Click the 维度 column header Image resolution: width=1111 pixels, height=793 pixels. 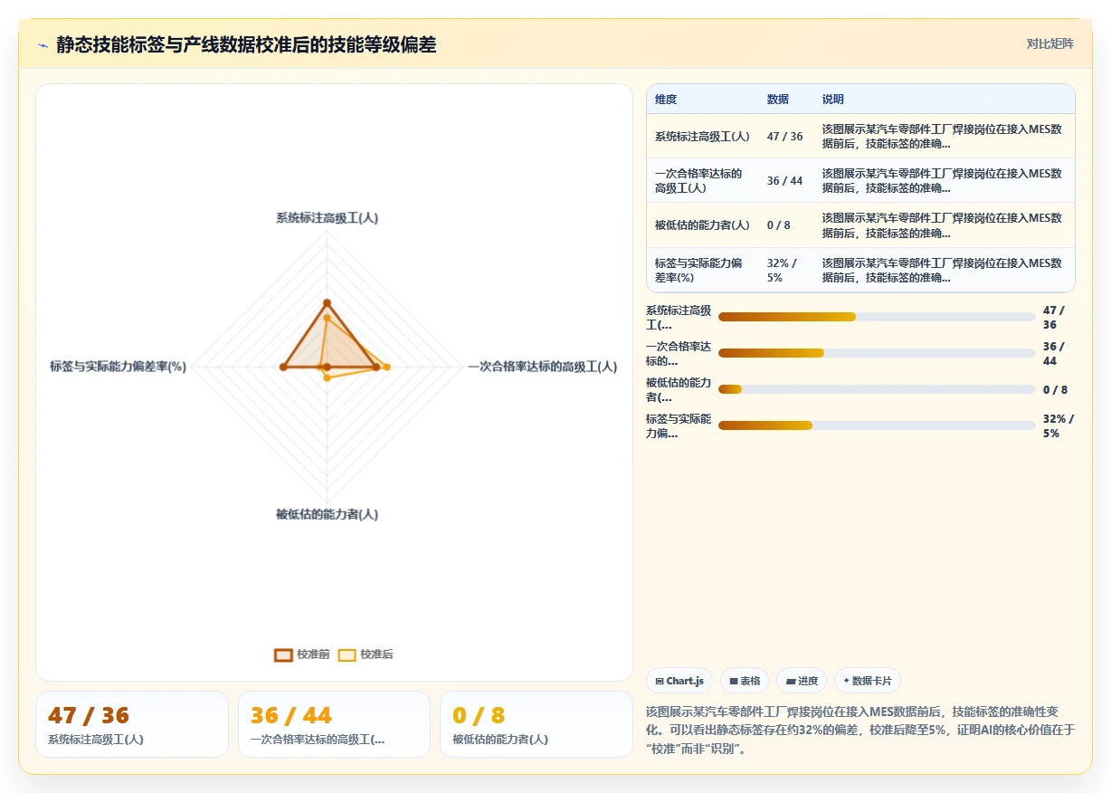(x=666, y=100)
